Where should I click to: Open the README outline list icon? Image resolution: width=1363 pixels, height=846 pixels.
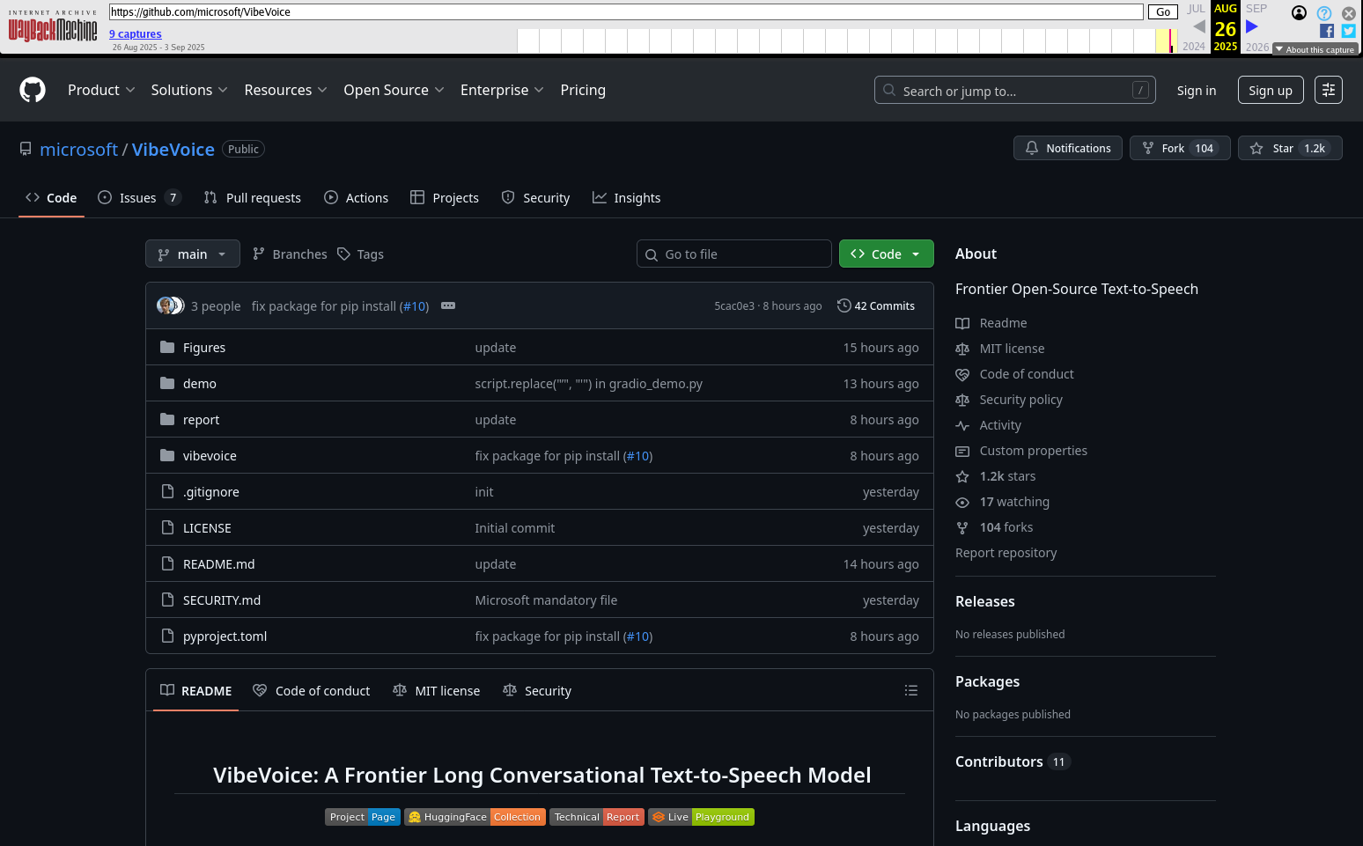911,691
